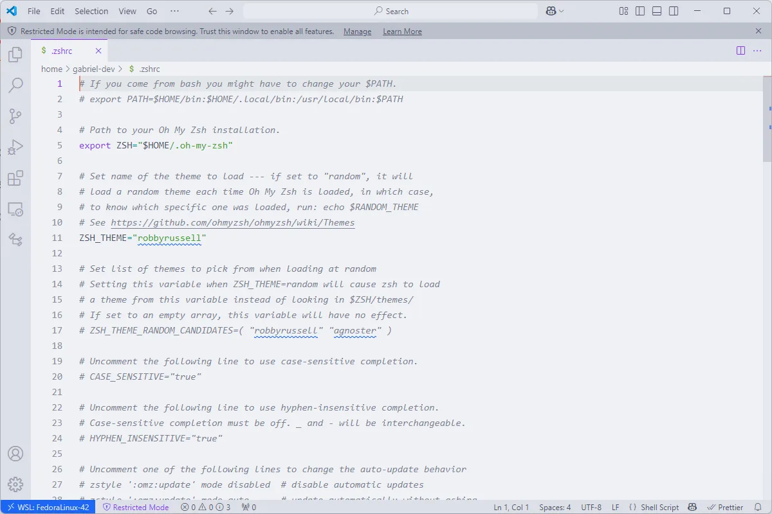Click the Learn More link
Viewport: 772px width, 514px height.
(x=402, y=31)
